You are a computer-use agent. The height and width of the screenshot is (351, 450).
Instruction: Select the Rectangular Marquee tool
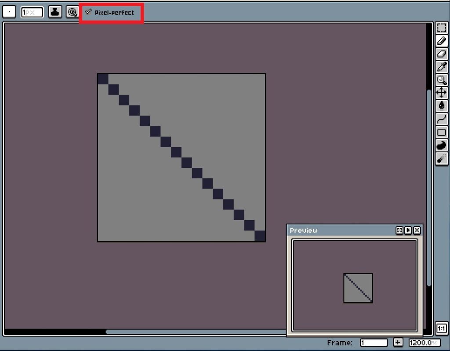(x=441, y=28)
